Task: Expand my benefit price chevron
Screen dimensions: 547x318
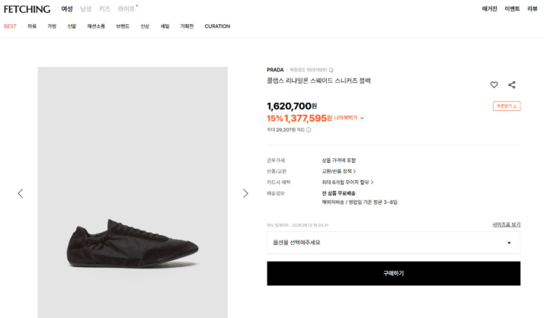Action: (362, 118)
